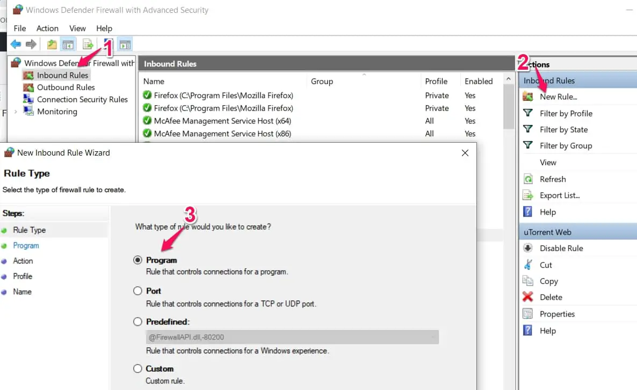Cut the uTorrent Web rule
Image resolution: width=637 pixels, height=390 pixels.
point(546,265)
